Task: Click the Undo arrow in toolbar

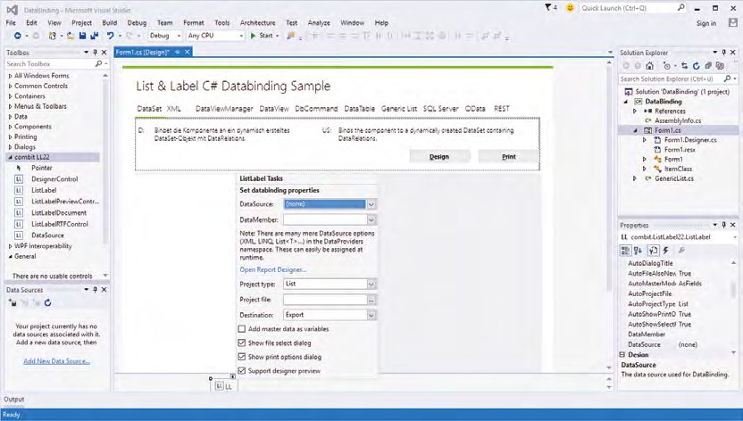Action: tap(111, 36)
